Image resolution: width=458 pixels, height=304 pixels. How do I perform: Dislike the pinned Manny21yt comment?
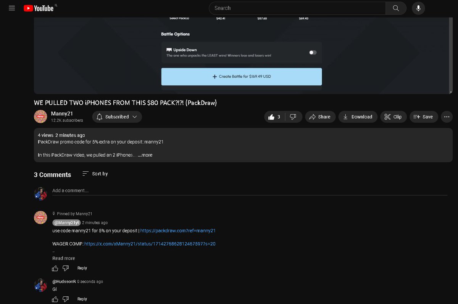pos(66,268)
